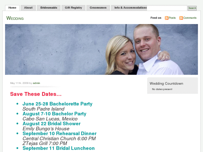The width and height of the screenshot is (203, 152).
Task: Focus the search text field
Action: (167, 8)
